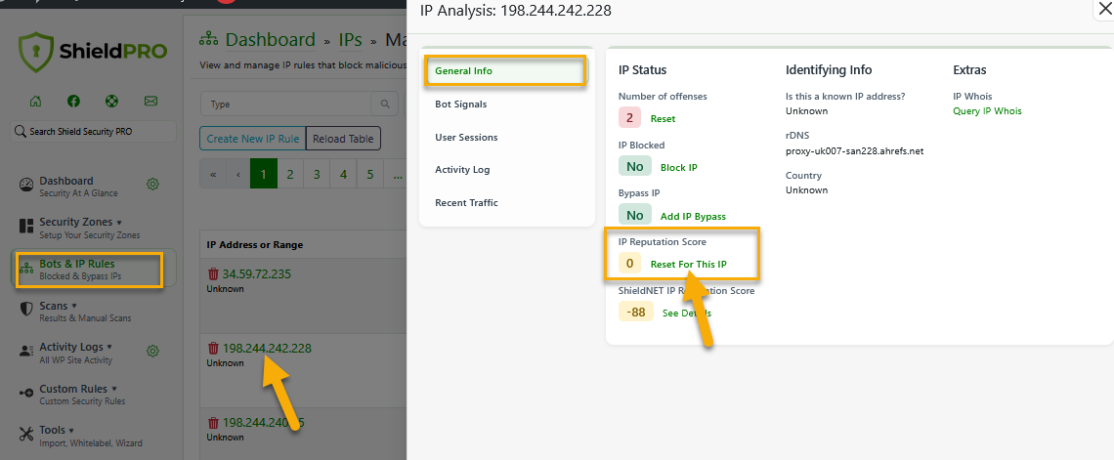Click the rDNS value proxy-uk007-san228.ahrefs.net
The width and height of the screenshot is (1114, 460).
pos(855,151)
